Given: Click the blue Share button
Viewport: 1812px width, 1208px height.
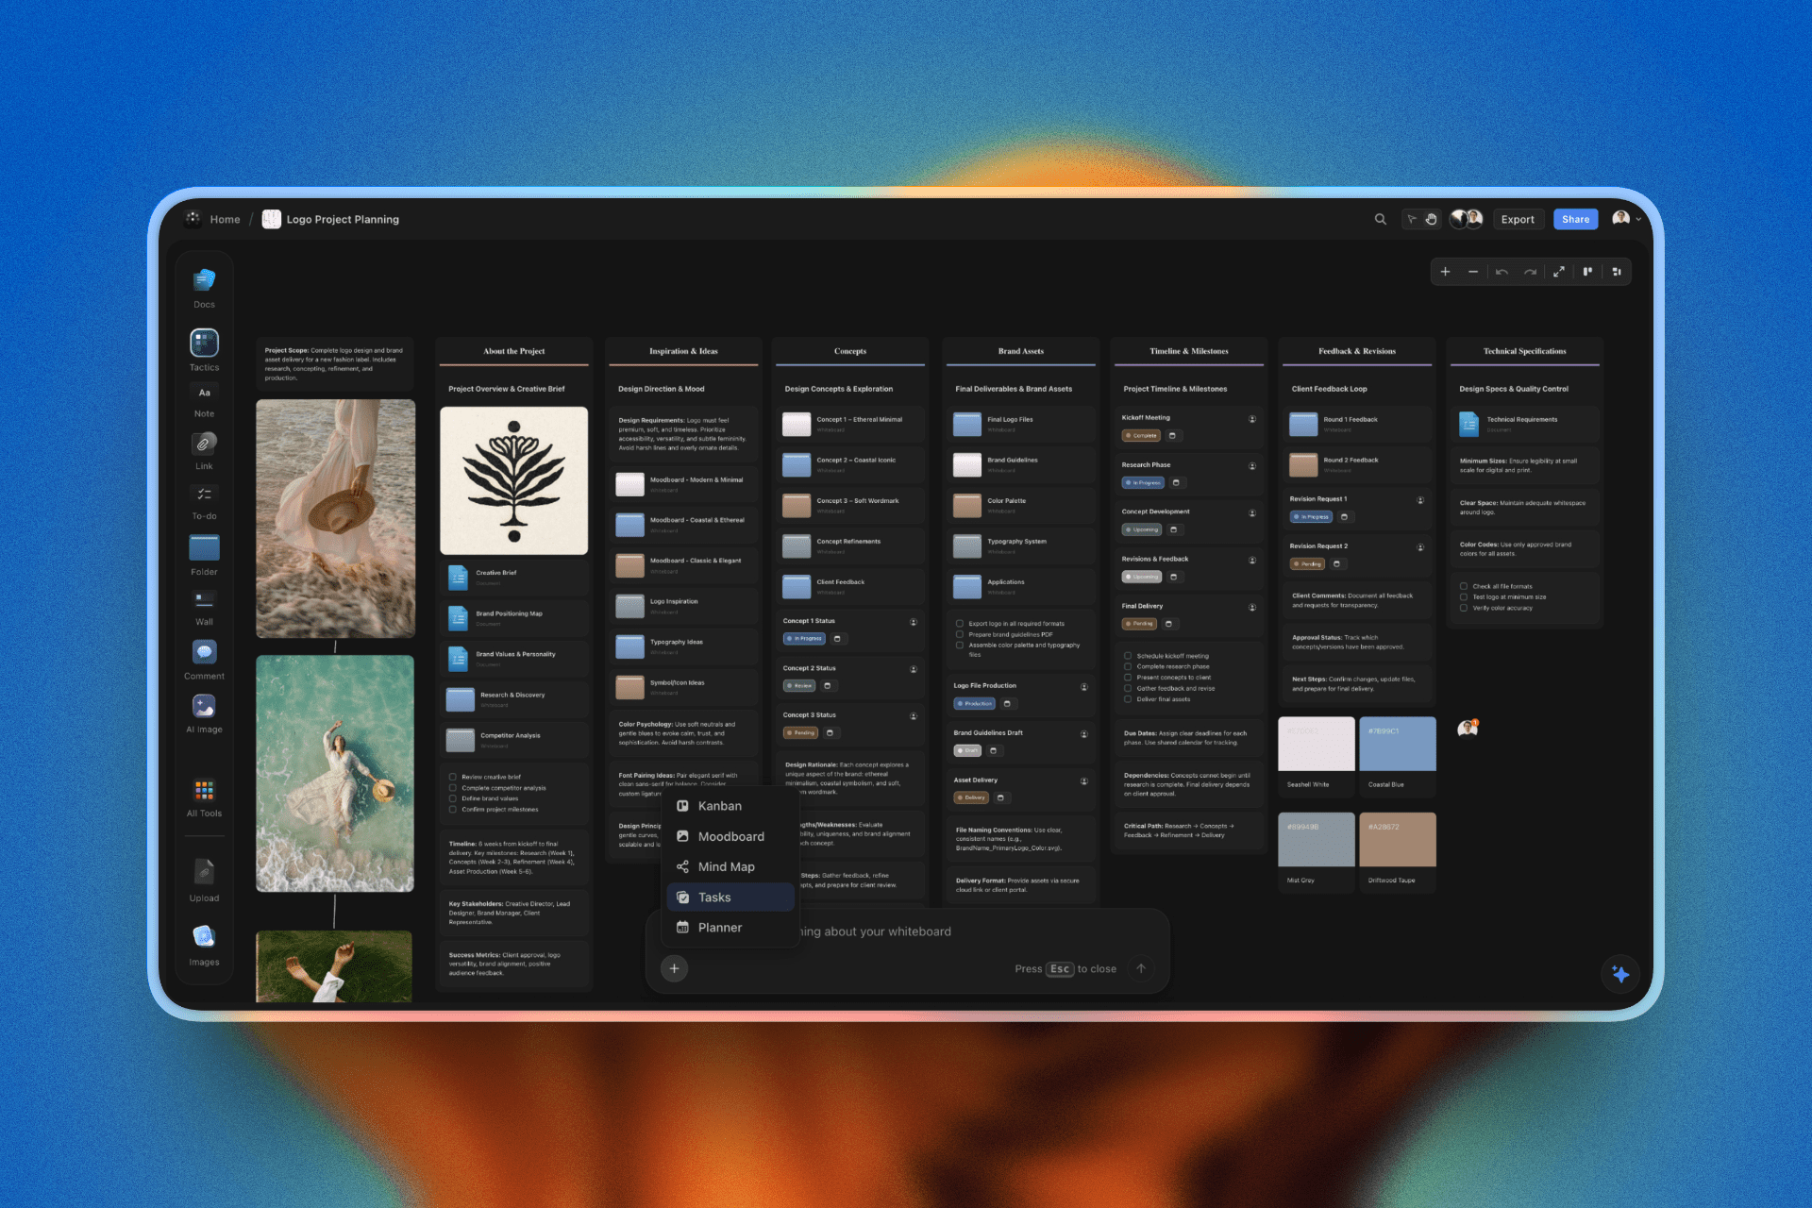Looking at the screenshot, I should click(x=1575, y=218).
